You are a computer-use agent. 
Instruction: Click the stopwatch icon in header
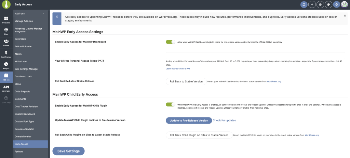coord(337,4)
